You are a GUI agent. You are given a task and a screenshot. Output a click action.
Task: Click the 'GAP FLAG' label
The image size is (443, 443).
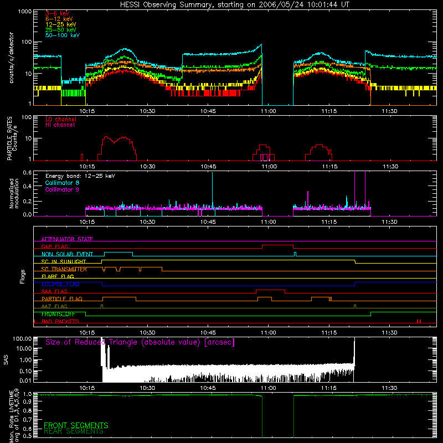click(54, 246)
